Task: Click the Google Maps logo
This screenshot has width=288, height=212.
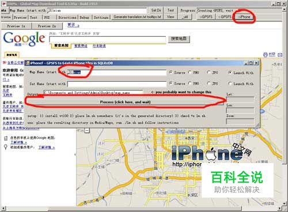Action: 24,39
